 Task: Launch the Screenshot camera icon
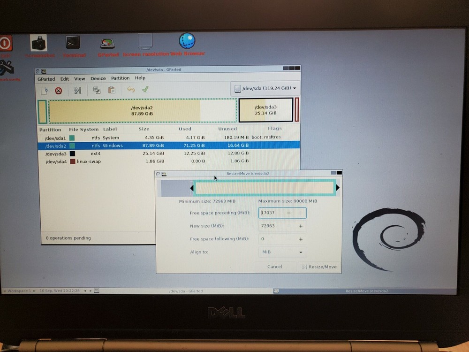pyautogui.click(x=39, y=43)
